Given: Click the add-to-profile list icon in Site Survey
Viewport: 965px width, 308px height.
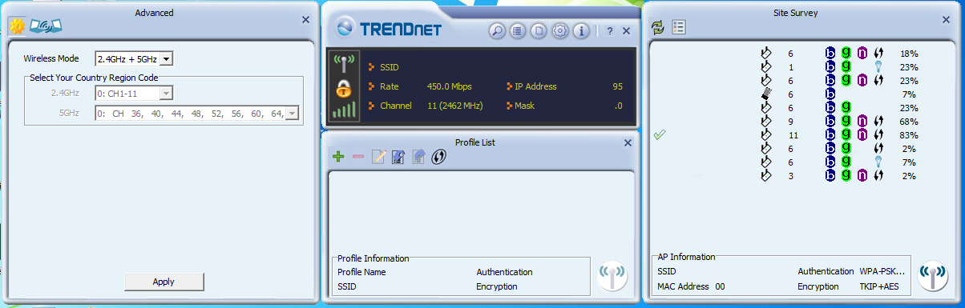Looking at the screenshot, I should [x=679, y=27].
